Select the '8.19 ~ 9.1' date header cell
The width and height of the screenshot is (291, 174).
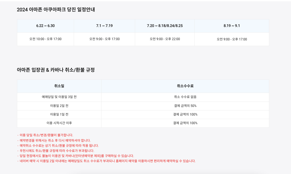click(232, 26)
